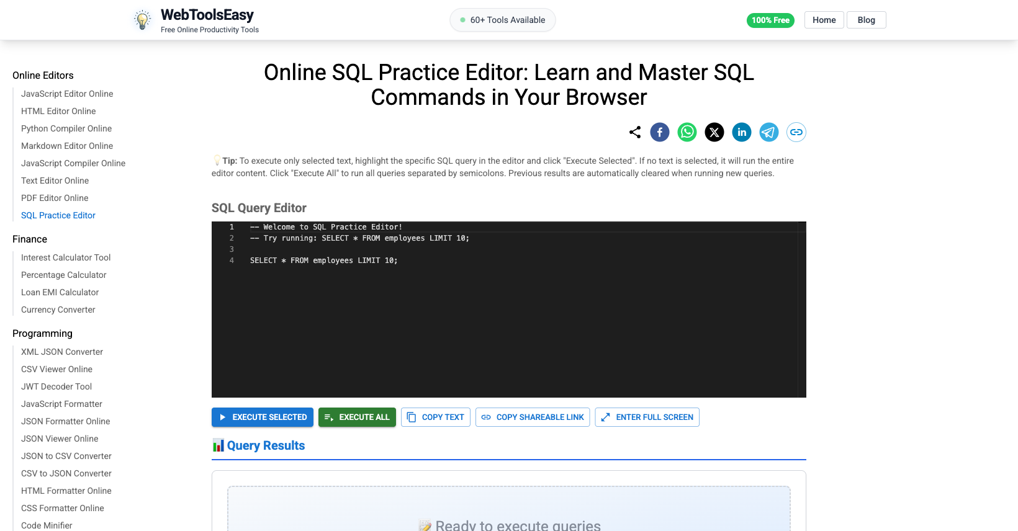1018x531 pixels.
Task: Share the page on Facebook
Action: click(x=660, y=132)
